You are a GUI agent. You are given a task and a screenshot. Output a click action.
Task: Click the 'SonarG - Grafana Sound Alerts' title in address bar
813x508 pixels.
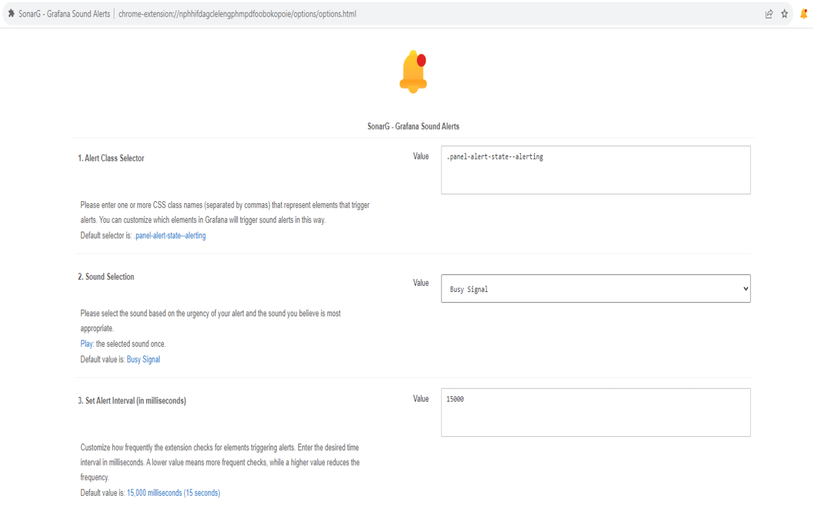64,13
